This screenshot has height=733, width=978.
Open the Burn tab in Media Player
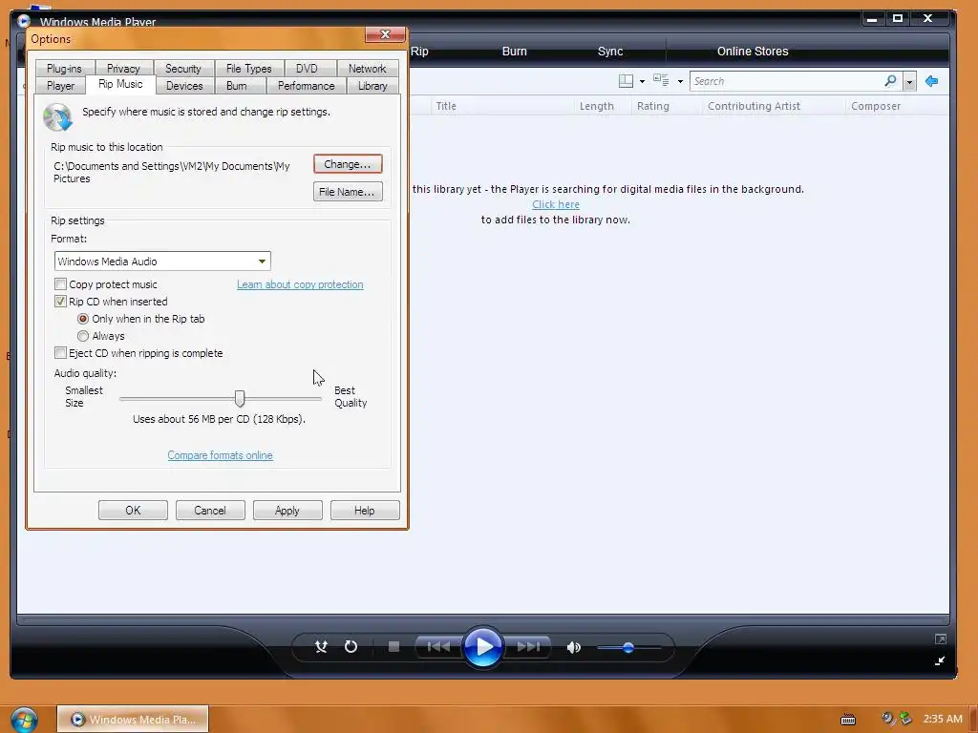click(515, 52)
